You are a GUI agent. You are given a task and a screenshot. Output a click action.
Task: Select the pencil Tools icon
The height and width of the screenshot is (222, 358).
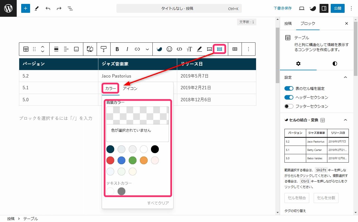pos(36,8)
